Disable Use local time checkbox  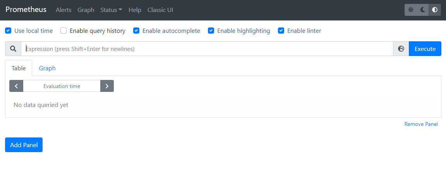[8, 31]
